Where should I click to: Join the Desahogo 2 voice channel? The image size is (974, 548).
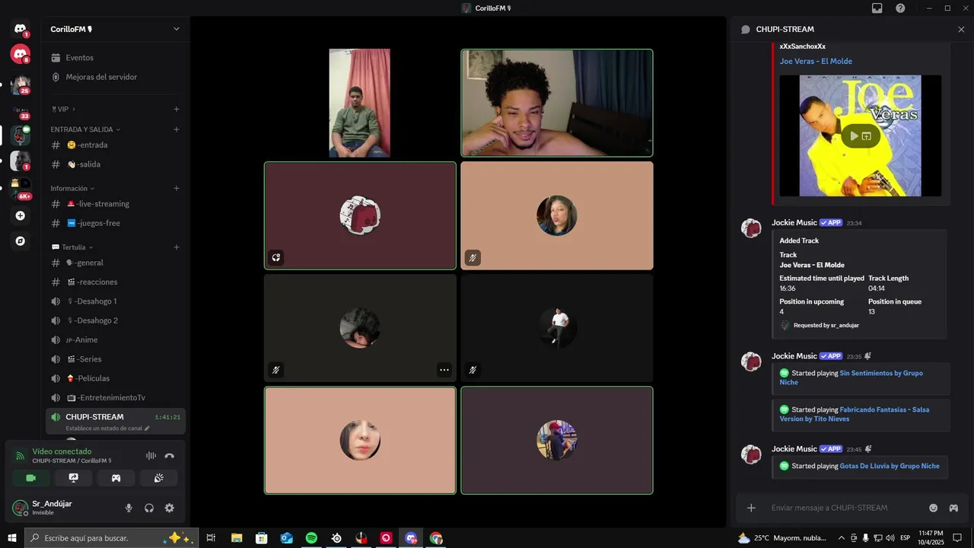[116, 320]
